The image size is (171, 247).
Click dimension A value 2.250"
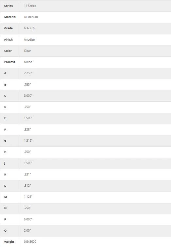tap(28, 73)
